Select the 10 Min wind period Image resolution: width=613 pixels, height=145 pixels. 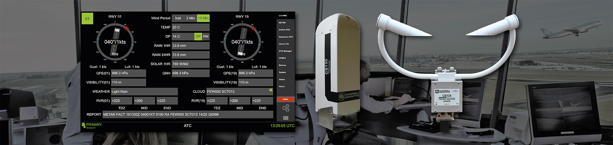[x=203, y=18]
